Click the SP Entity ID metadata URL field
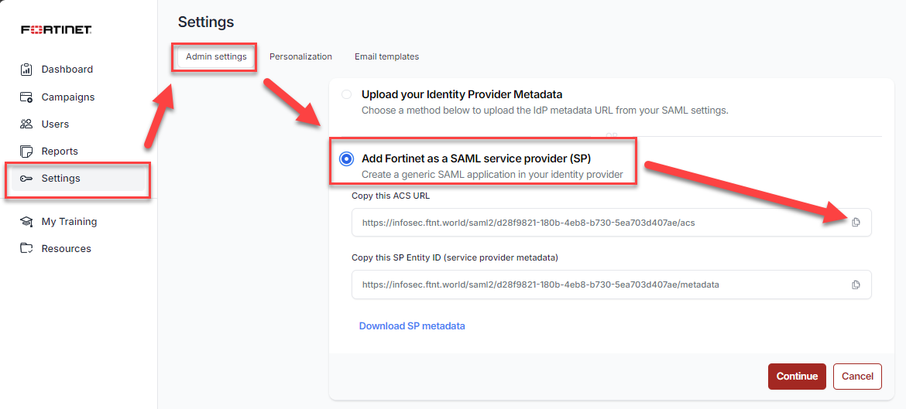The width and height of the screenshot is (906, 409). [x=611, y=285]
